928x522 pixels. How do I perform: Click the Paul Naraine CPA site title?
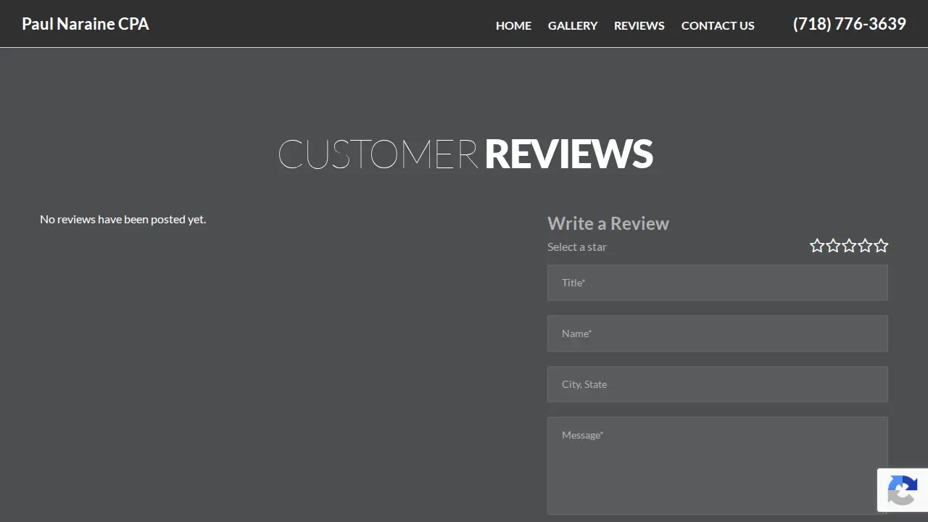tap(86, 24)
